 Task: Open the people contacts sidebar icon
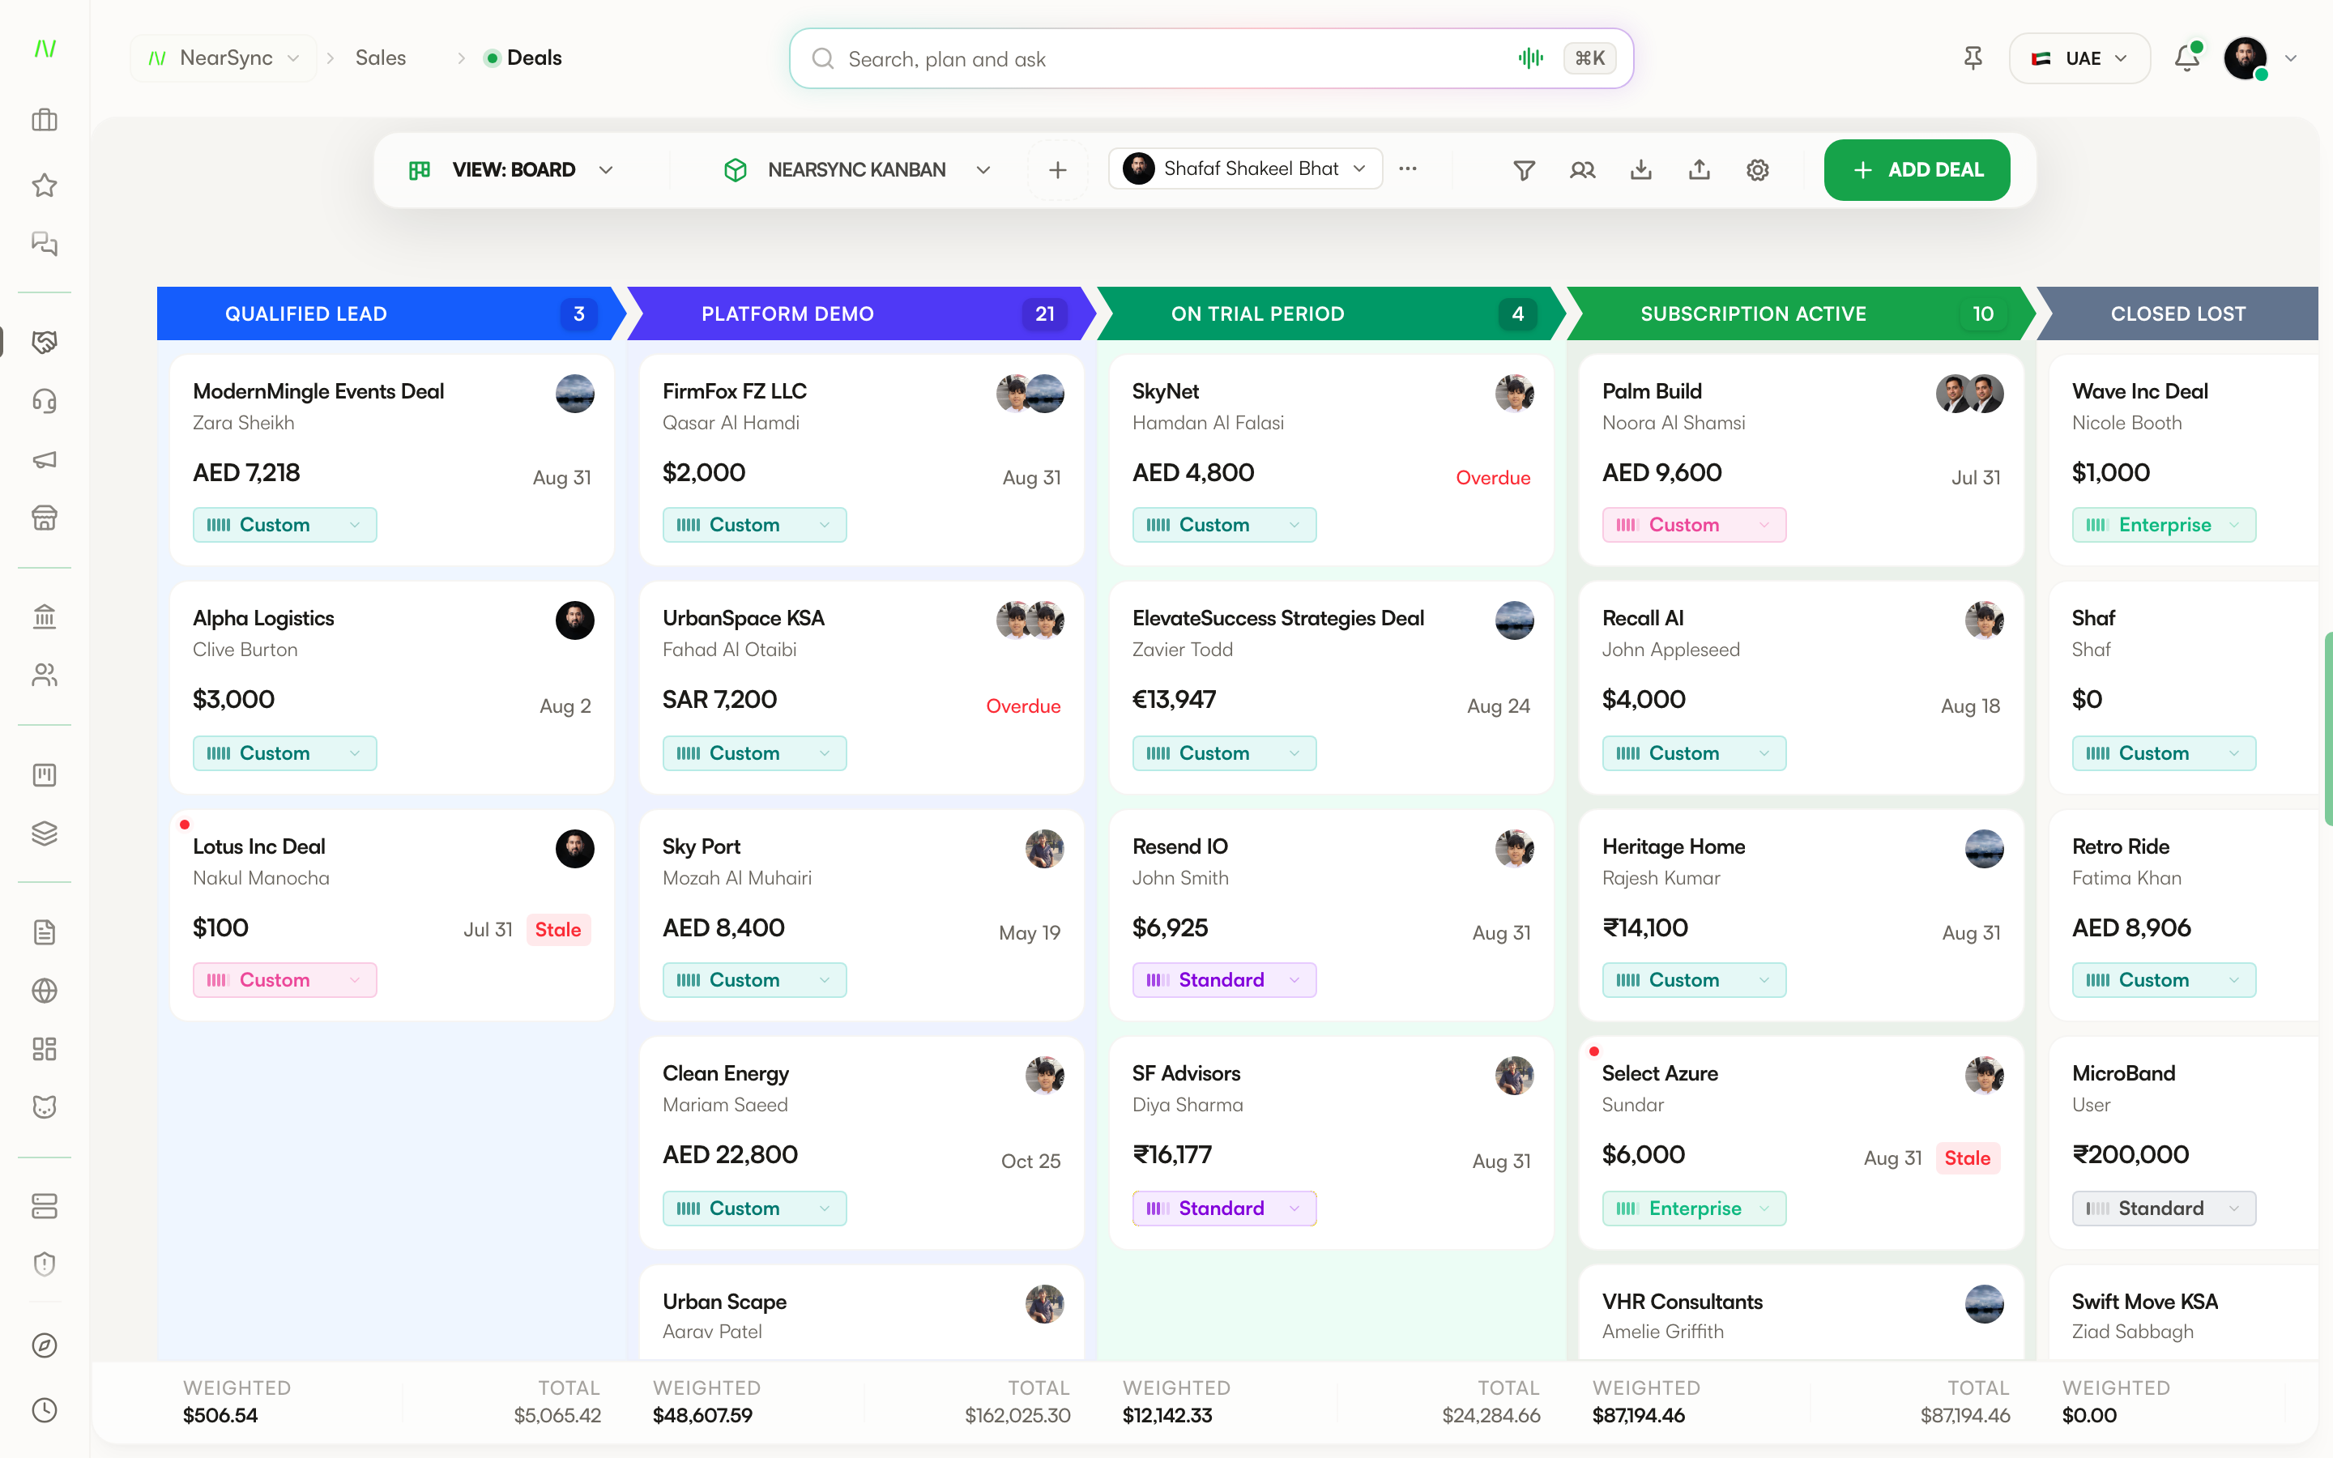tap(45, 675)
